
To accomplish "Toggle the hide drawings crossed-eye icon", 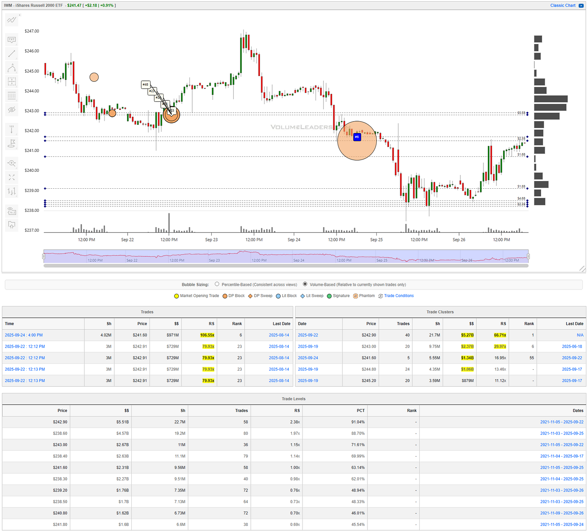I will [12, 110].
